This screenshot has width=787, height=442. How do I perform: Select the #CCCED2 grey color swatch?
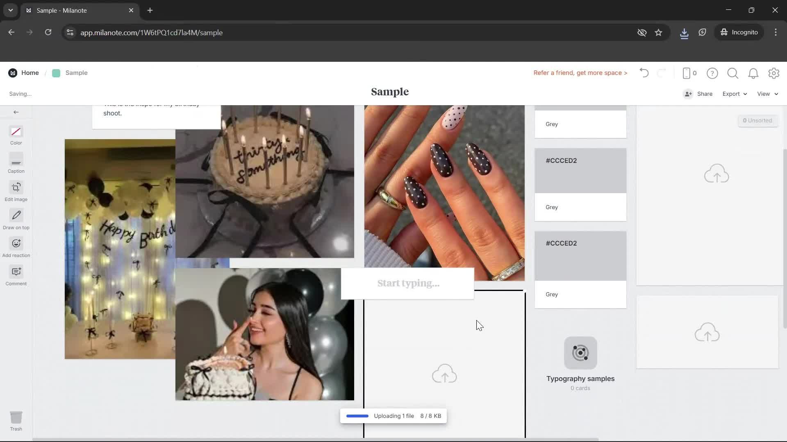pos(580,170)
